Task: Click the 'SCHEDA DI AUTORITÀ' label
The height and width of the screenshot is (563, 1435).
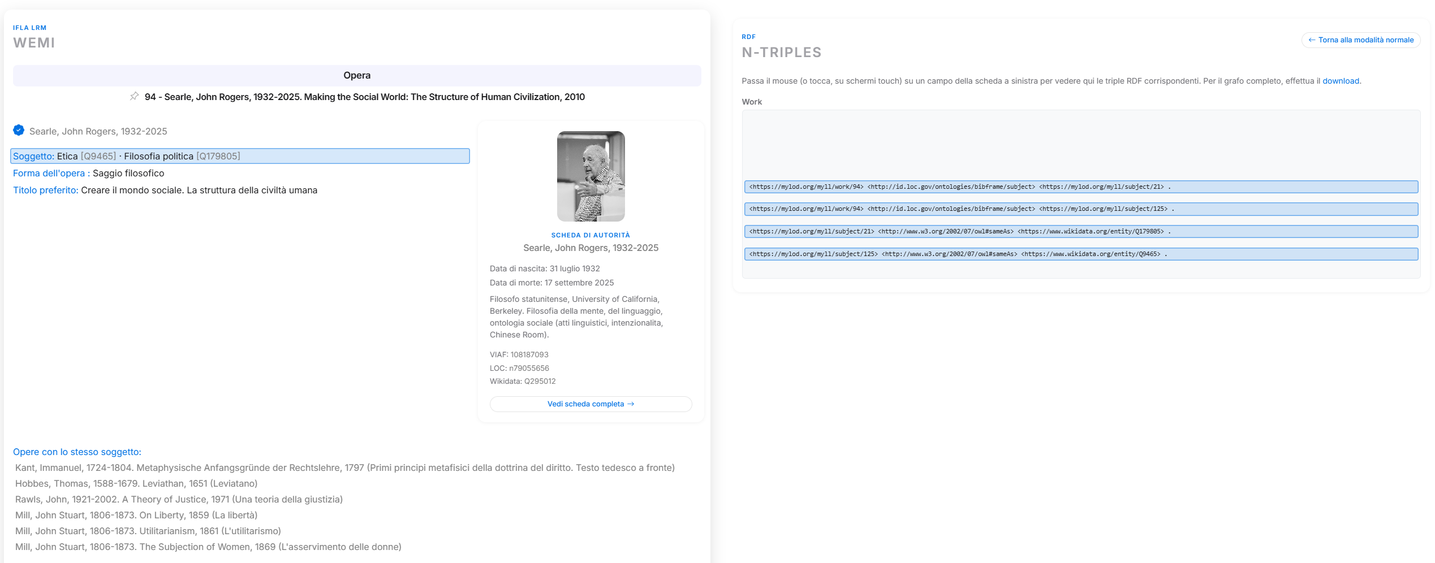Action: click(591, 235)
